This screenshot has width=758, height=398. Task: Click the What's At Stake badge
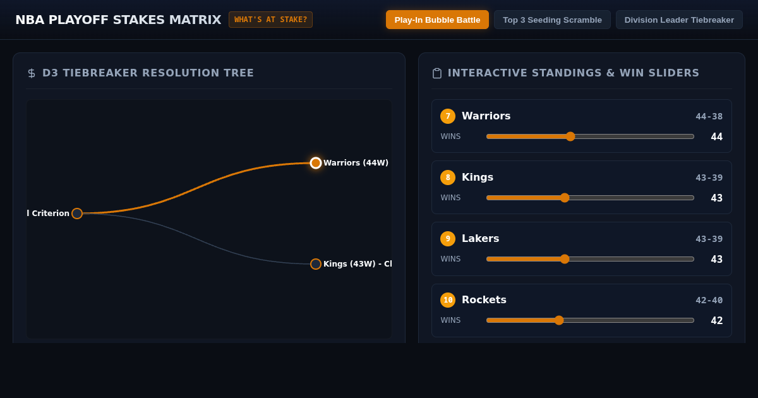[x=270, y=20]
